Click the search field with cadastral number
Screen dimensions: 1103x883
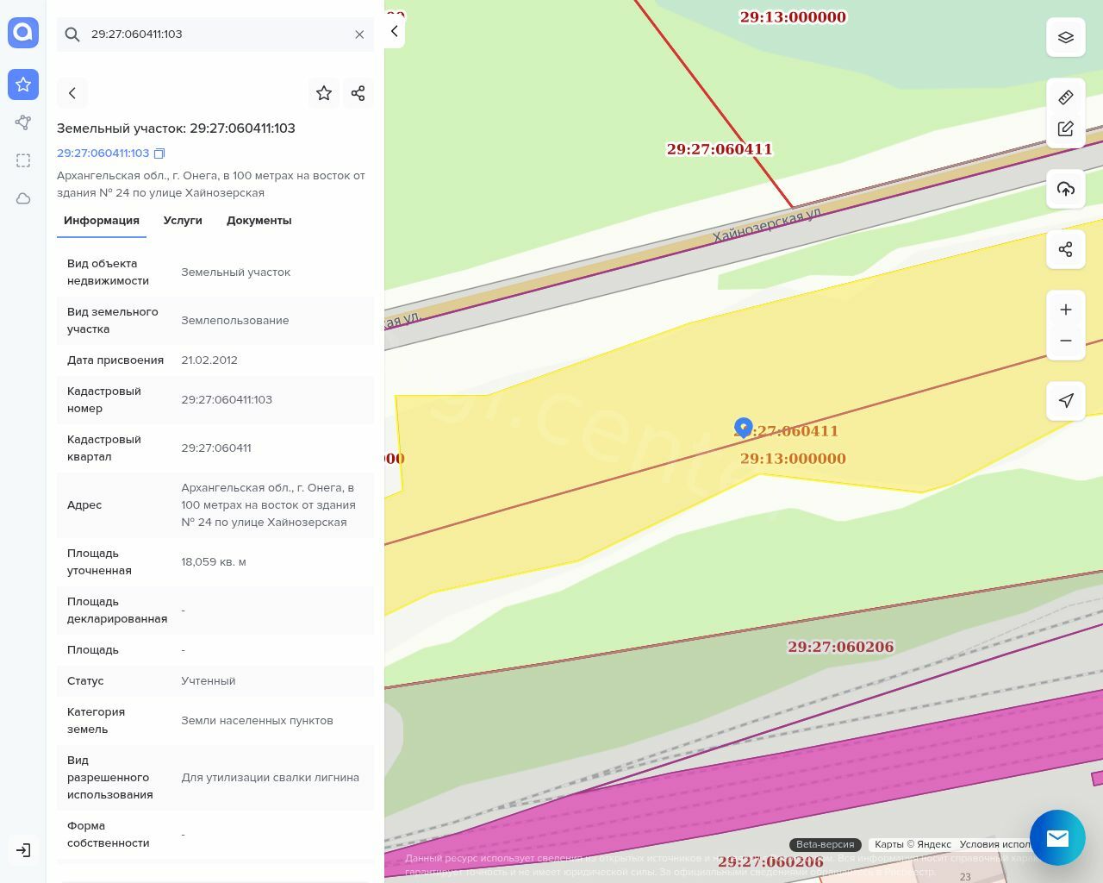point(215,34)
